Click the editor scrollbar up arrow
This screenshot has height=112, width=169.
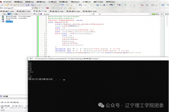pyautogui.click(x=162, y=17)
